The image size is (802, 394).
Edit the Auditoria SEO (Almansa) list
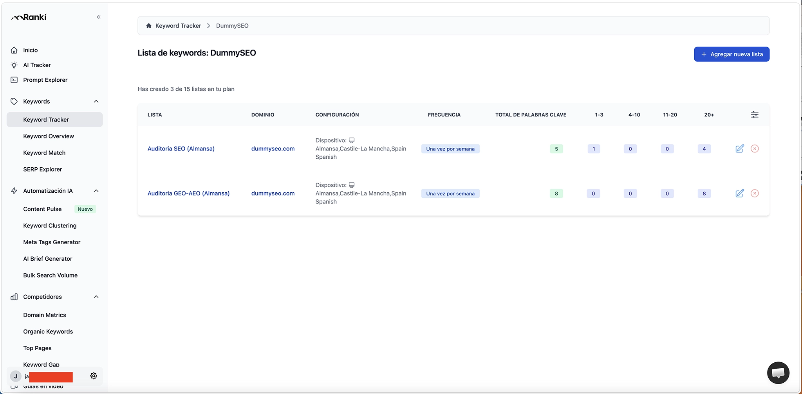click(x=740, y=149)
